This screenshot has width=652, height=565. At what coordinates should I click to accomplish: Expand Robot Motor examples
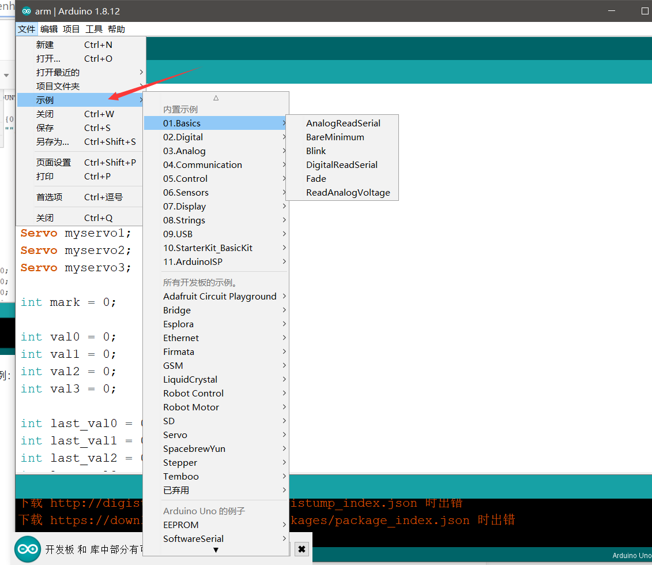coord(216,407)
